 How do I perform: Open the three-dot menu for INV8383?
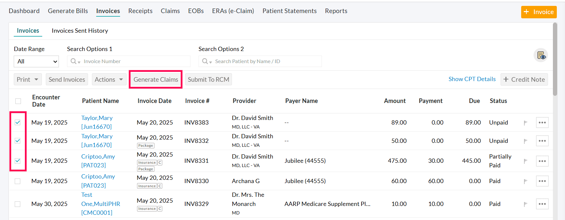pyautogui.click(x=542, y=122)
